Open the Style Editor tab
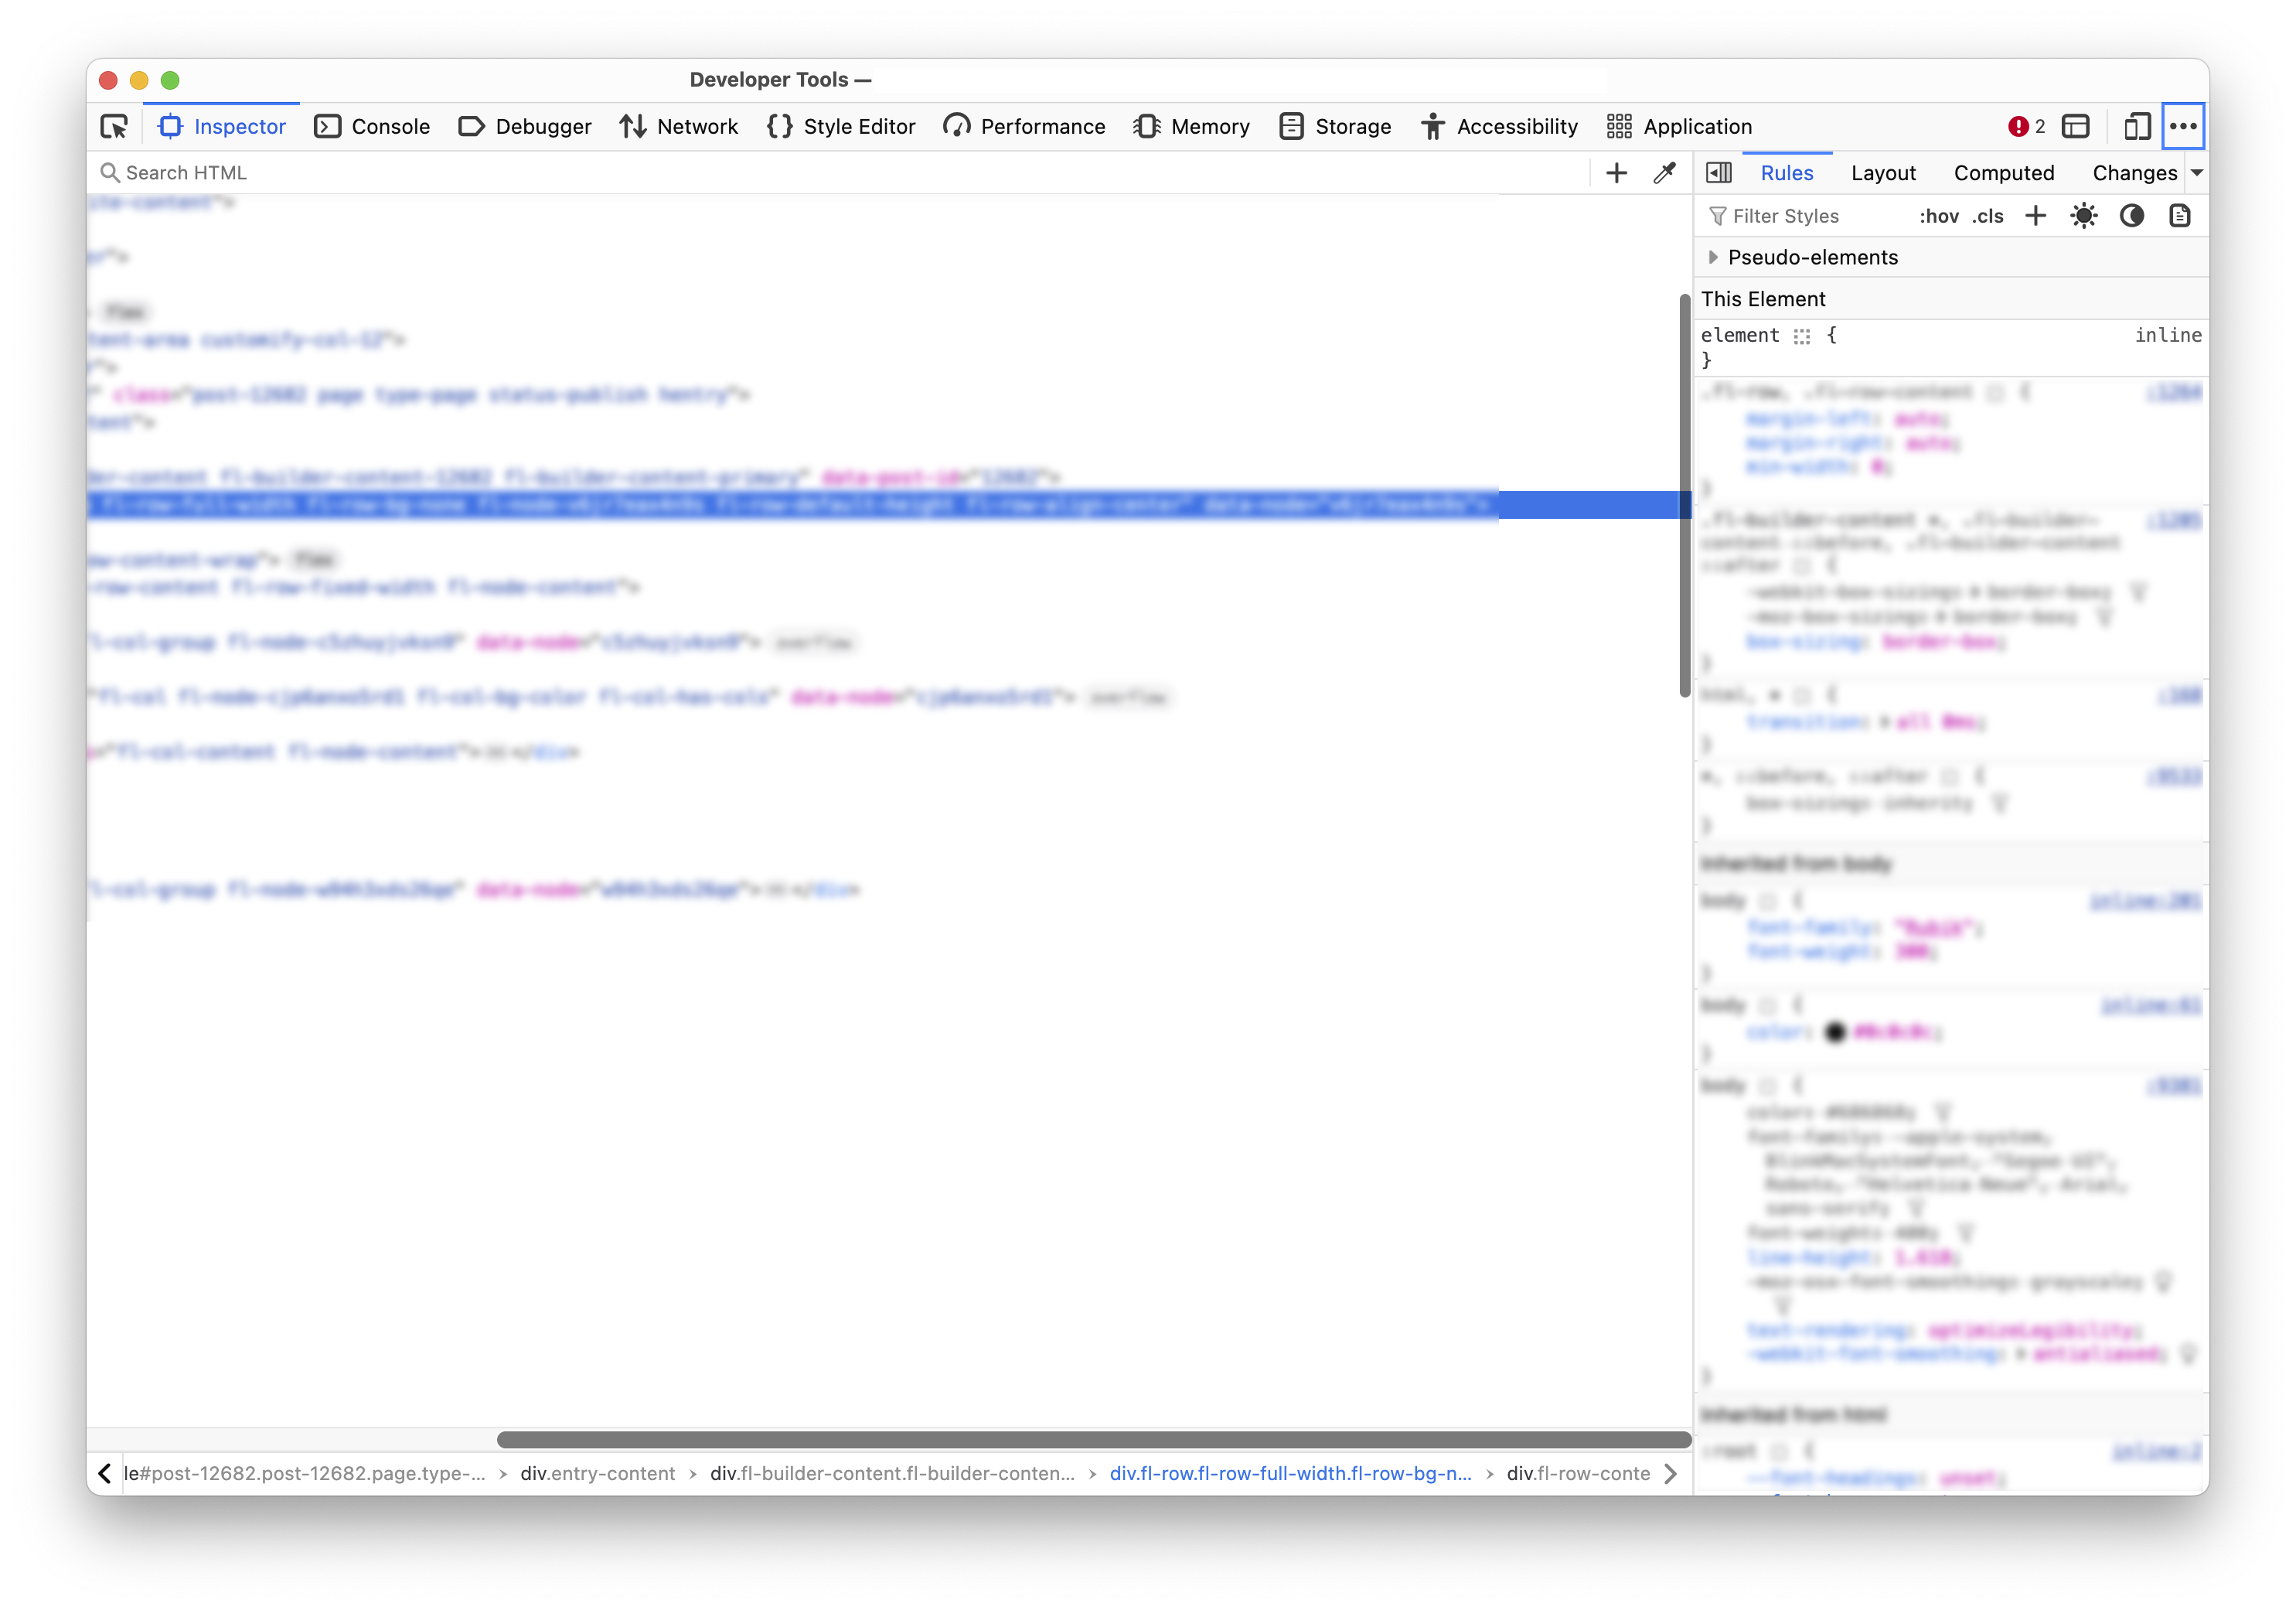This screenshot has height=1610, width=2296. 841,126
